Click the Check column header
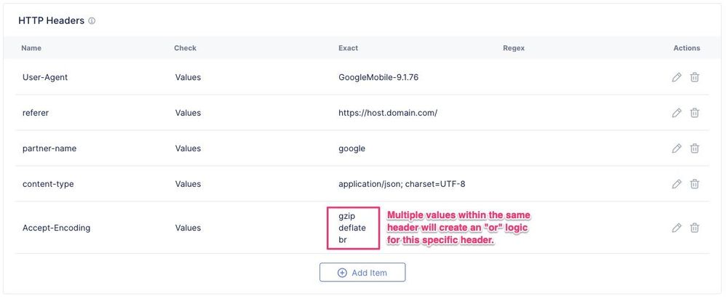The height and width of the screenshot is (299, 727). coord(185,48)
